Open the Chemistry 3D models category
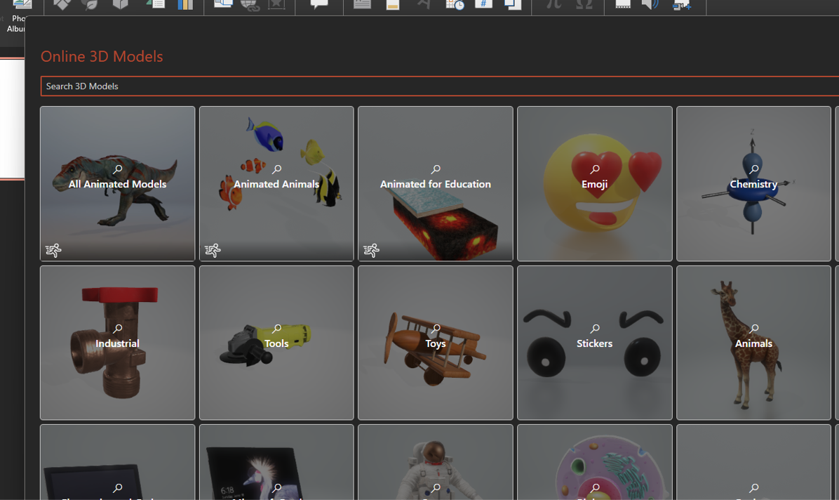 (x=753, y=183)
